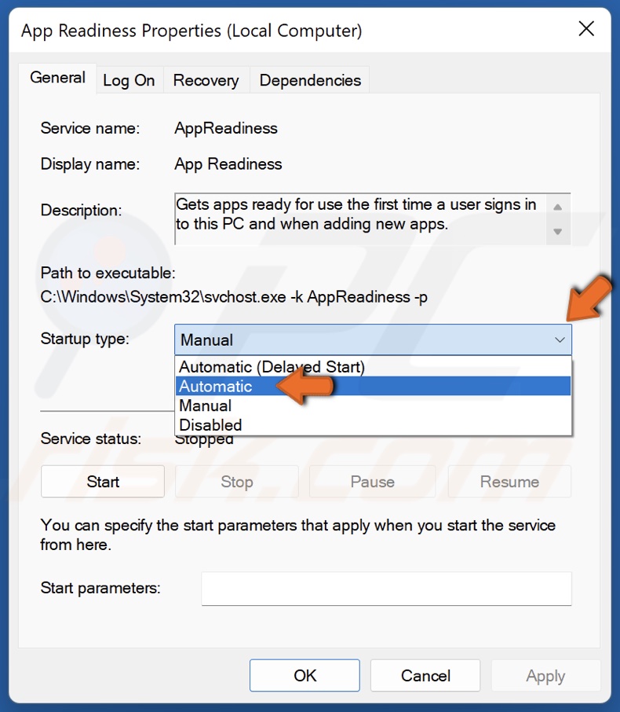This screenshot has width=620, height=712.
Task: Click inside the Start parameters field
Action: (x=385, y=589)
